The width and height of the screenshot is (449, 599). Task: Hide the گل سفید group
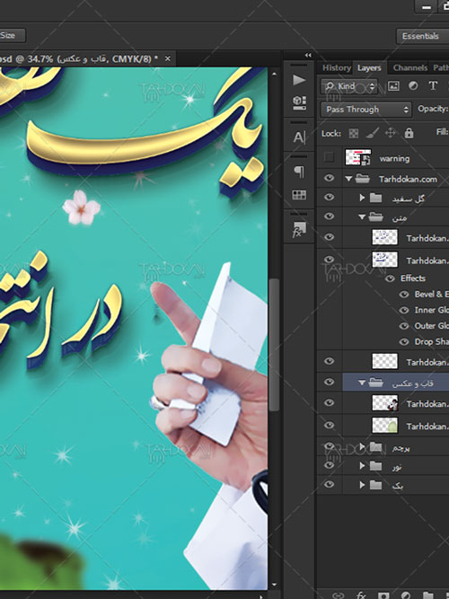click(x=329, y=197)
